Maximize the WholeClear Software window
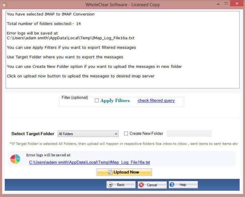245x197 pixels. 226,4
